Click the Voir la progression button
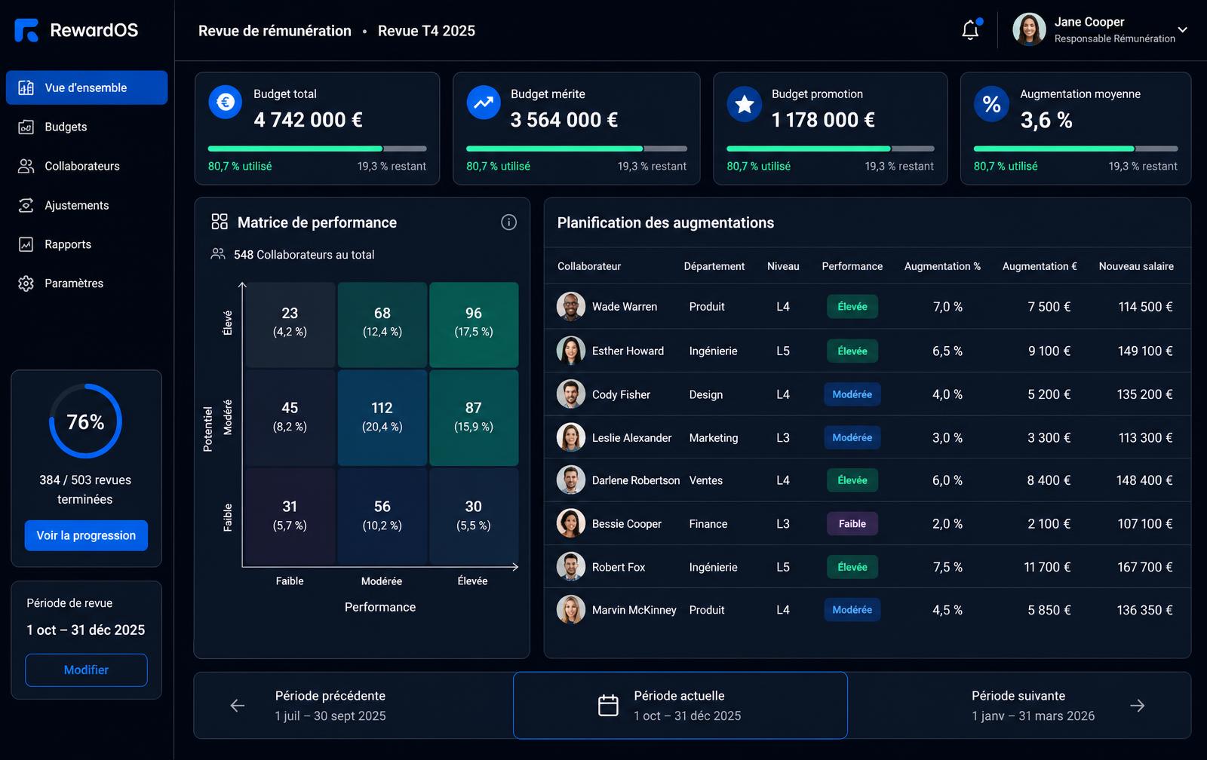This screenshot has height=760, width=1207. click(x=86, y=535)
